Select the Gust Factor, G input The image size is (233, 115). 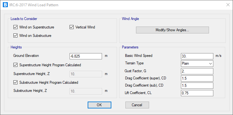(197, 71)
